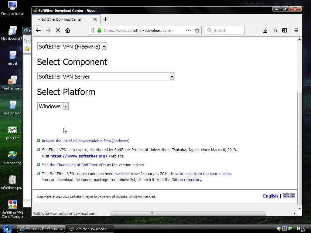
Task: Open the page actions three-dot menu
Action: [188, 30]
